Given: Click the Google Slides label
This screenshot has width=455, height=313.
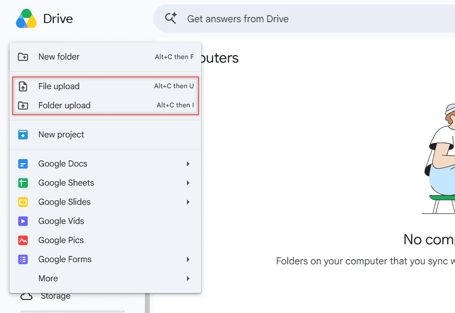Looking at the screenshot, I should click(x=64, y=202).
